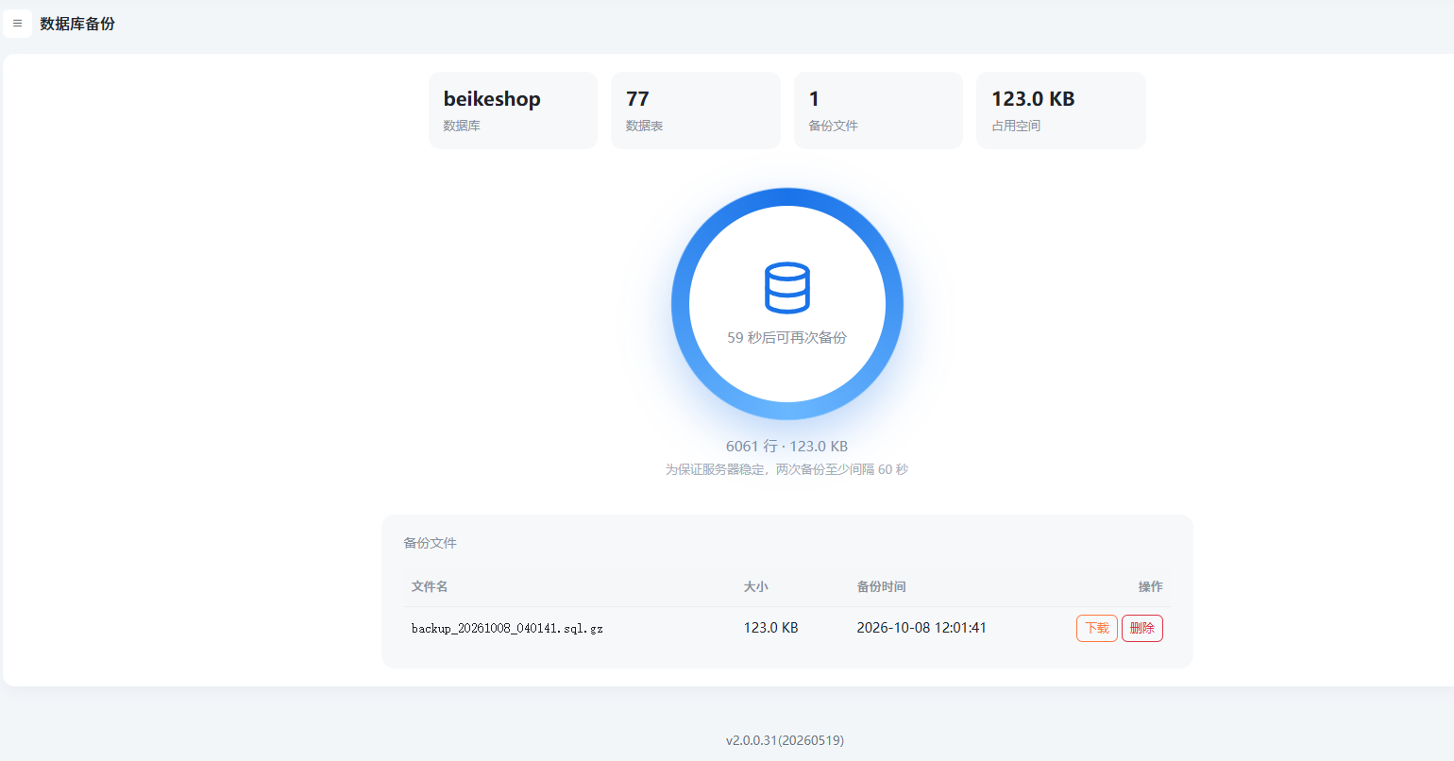Image resolution: width=1454 pixels, height=761 pixels.
Task: Open the hamburger sidebar menu icon
Action: tap(17, 24)
